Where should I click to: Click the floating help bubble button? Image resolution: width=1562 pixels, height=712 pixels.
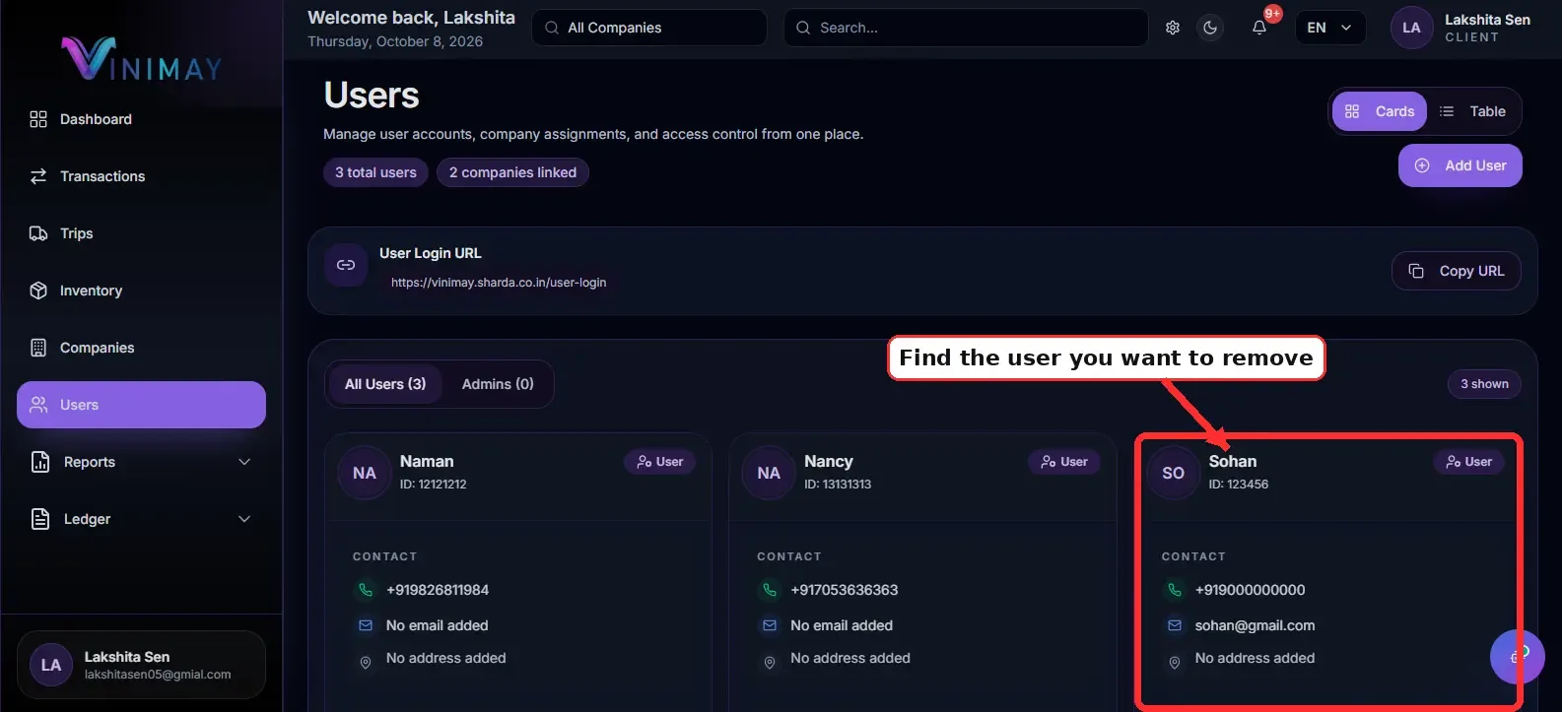tap(1518, 656)
